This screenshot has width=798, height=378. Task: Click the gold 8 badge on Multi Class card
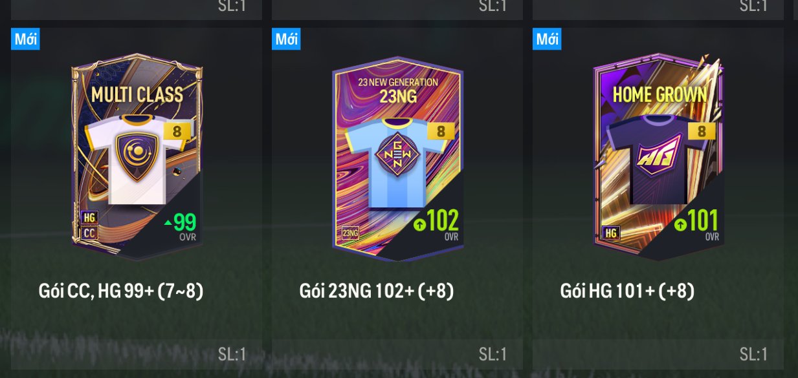[x=177, y=132]
